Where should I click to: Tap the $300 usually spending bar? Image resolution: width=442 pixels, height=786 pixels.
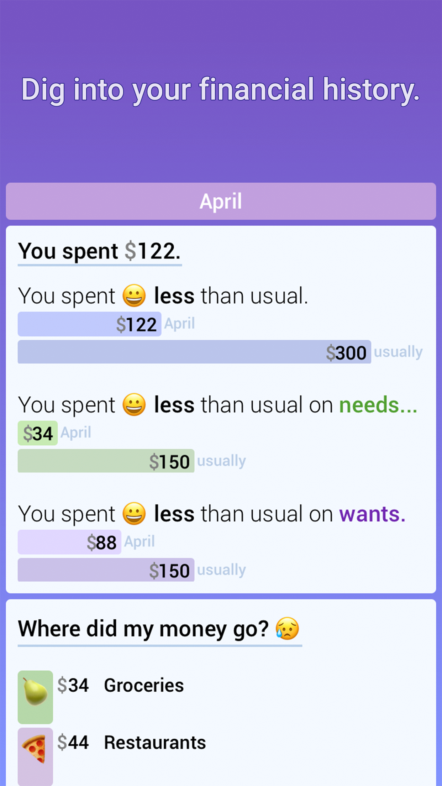pos(194,352)
